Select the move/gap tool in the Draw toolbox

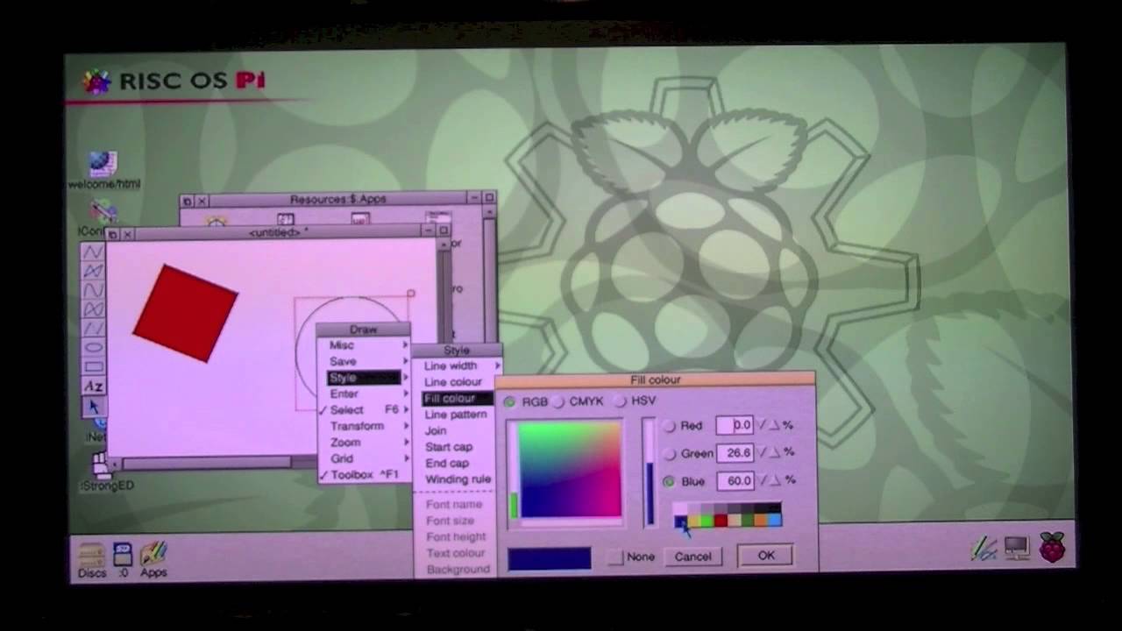tap(93, 329)
